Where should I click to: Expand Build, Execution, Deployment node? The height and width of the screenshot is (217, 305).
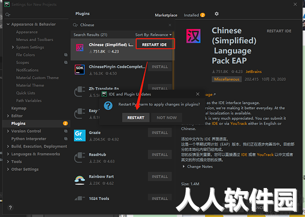(8, 146)
